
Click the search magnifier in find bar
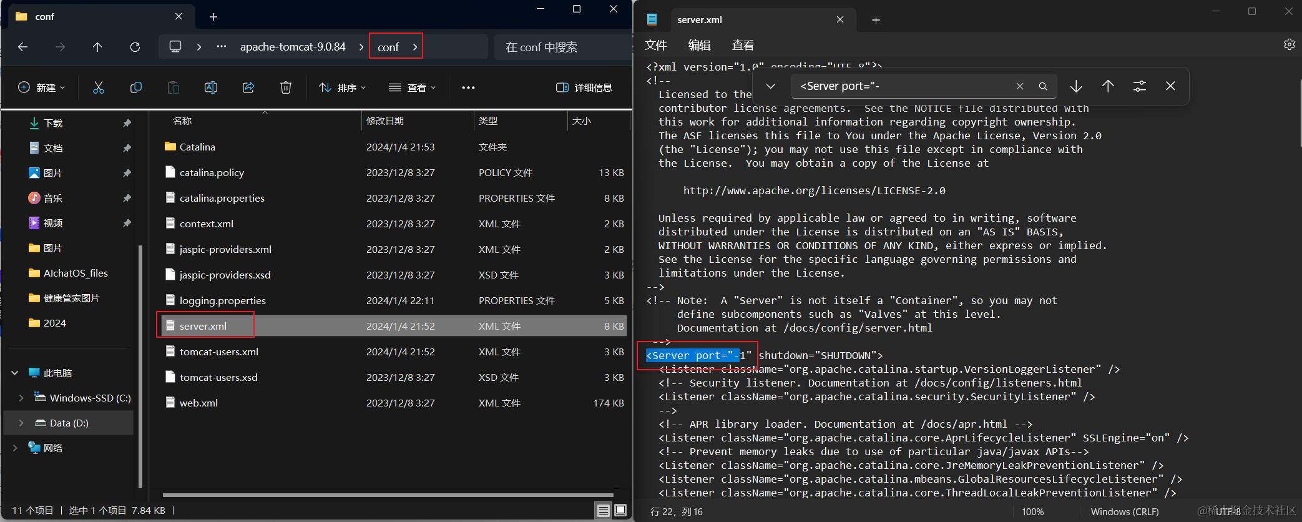[x=1043, y=86]
